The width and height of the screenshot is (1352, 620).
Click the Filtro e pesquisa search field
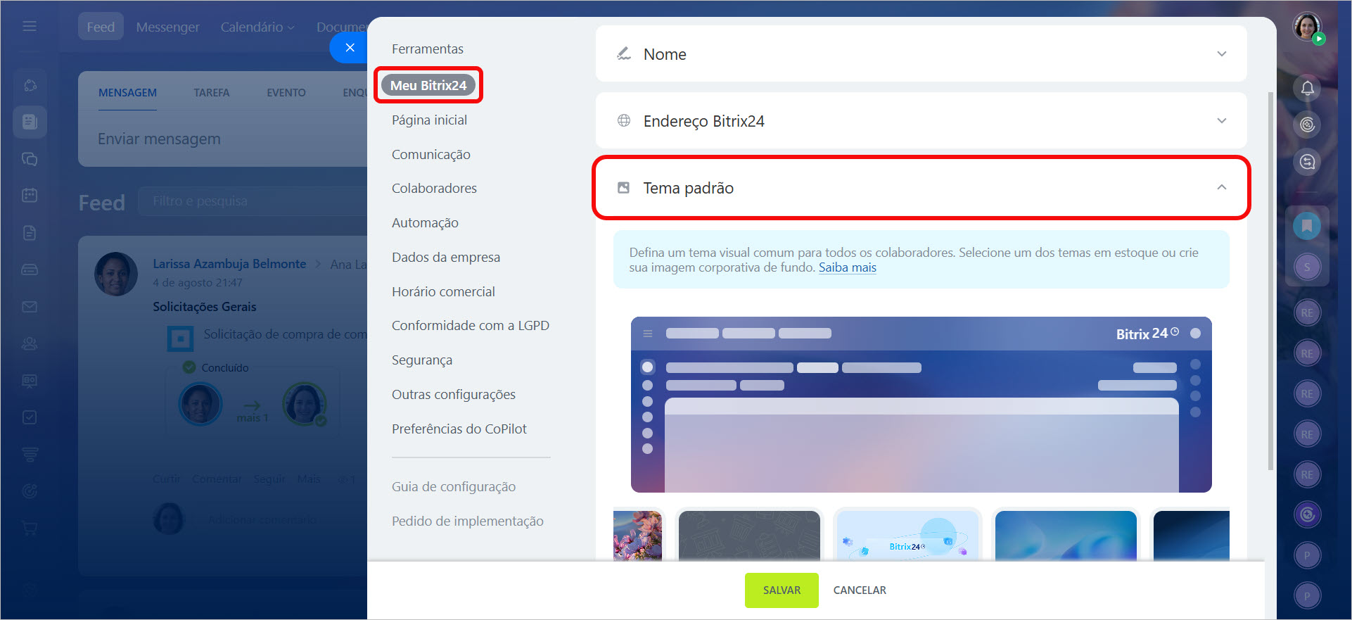click(x=253, y=201)
